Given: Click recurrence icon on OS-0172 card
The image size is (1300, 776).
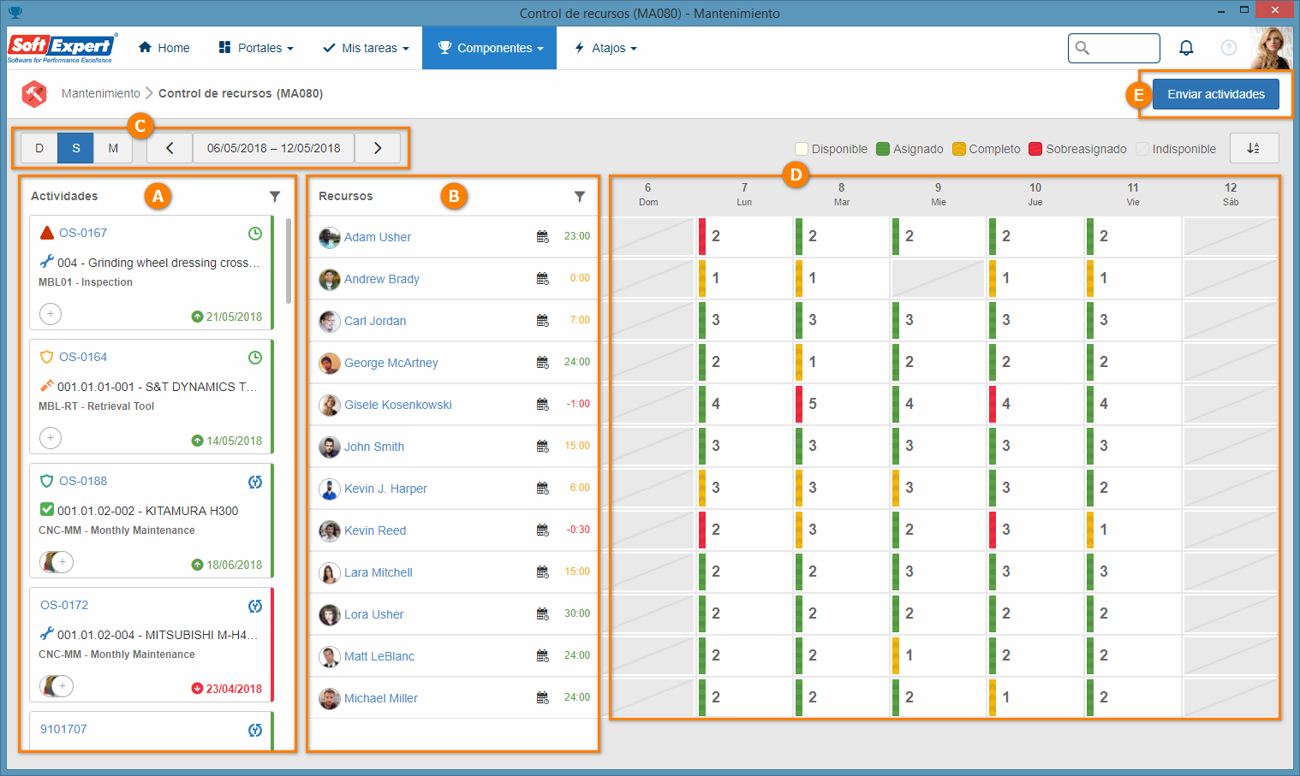Looking at the screenshot, I should [254, 606].
